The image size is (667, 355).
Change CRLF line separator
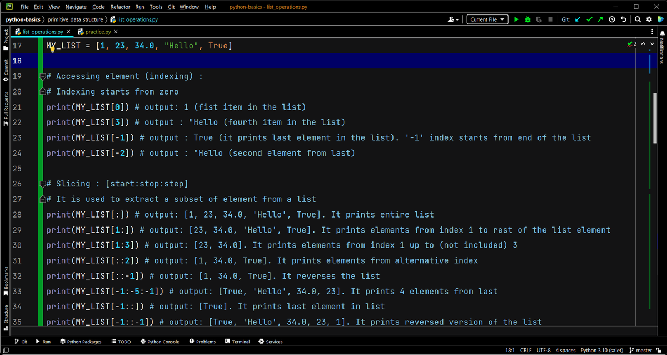tap(526, 350)
